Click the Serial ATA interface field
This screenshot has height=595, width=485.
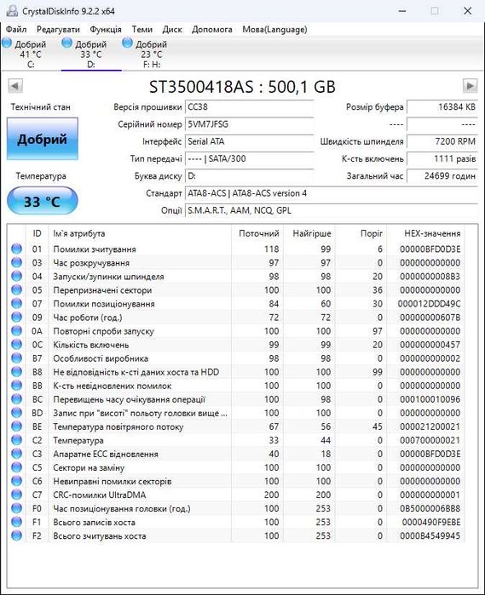(x=250, y=141)
